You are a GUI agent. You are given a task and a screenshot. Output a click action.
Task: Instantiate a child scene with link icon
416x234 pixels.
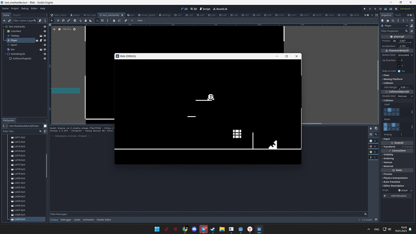click(9, 20)
